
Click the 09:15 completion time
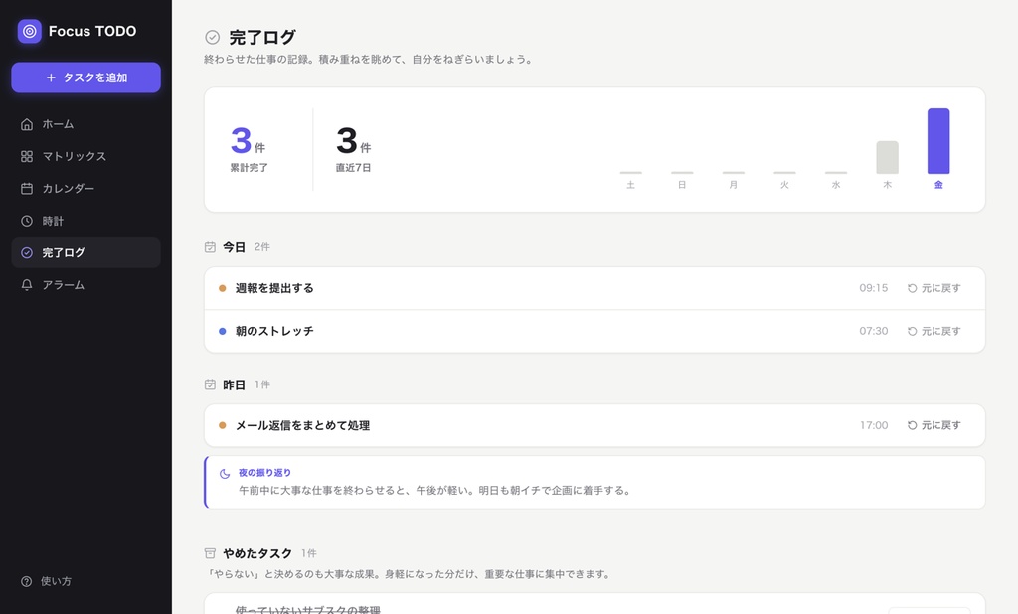pos(873,288)
